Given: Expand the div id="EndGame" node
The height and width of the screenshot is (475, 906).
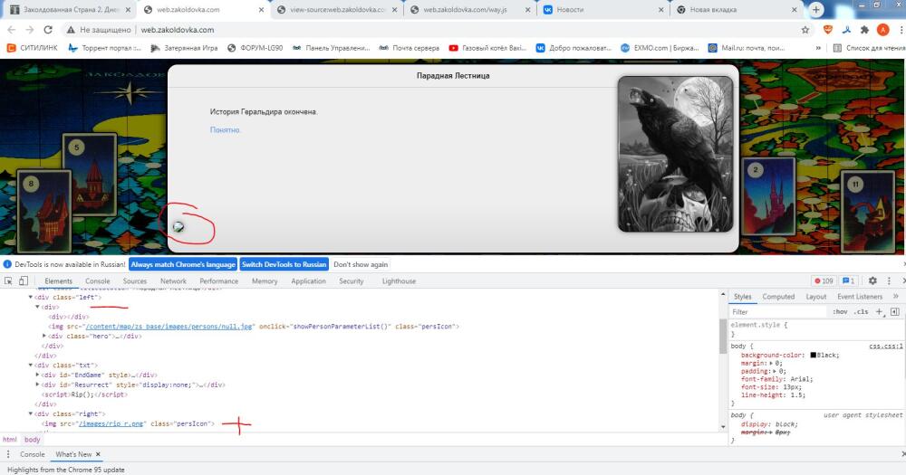Looking at the screenshot, I should pyautogui.click(x=37, y=375).
